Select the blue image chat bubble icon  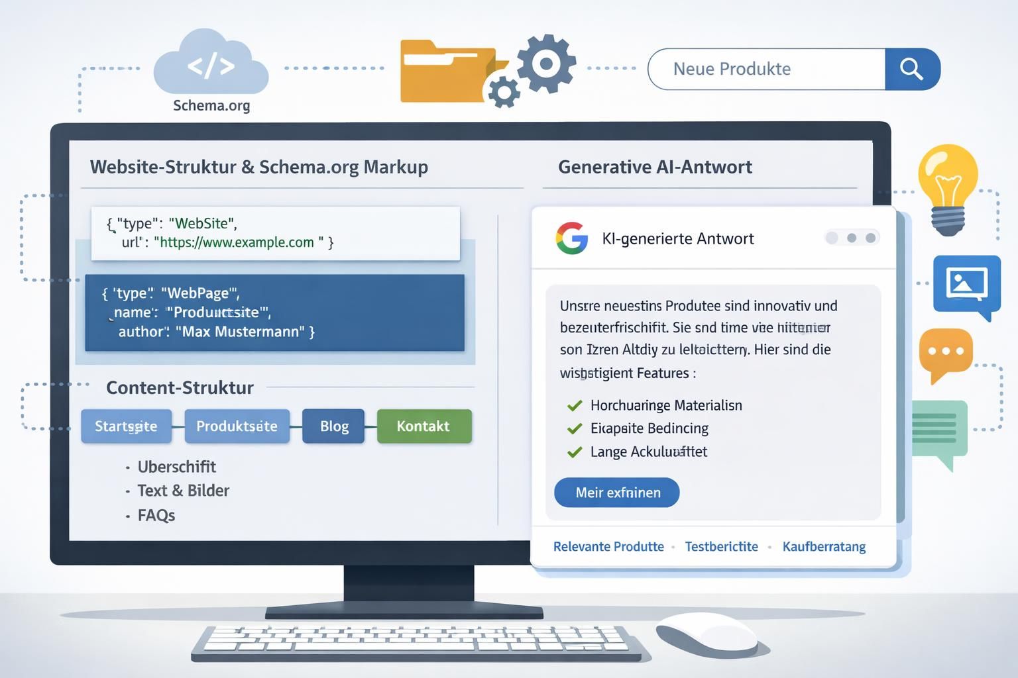point(966,285)
